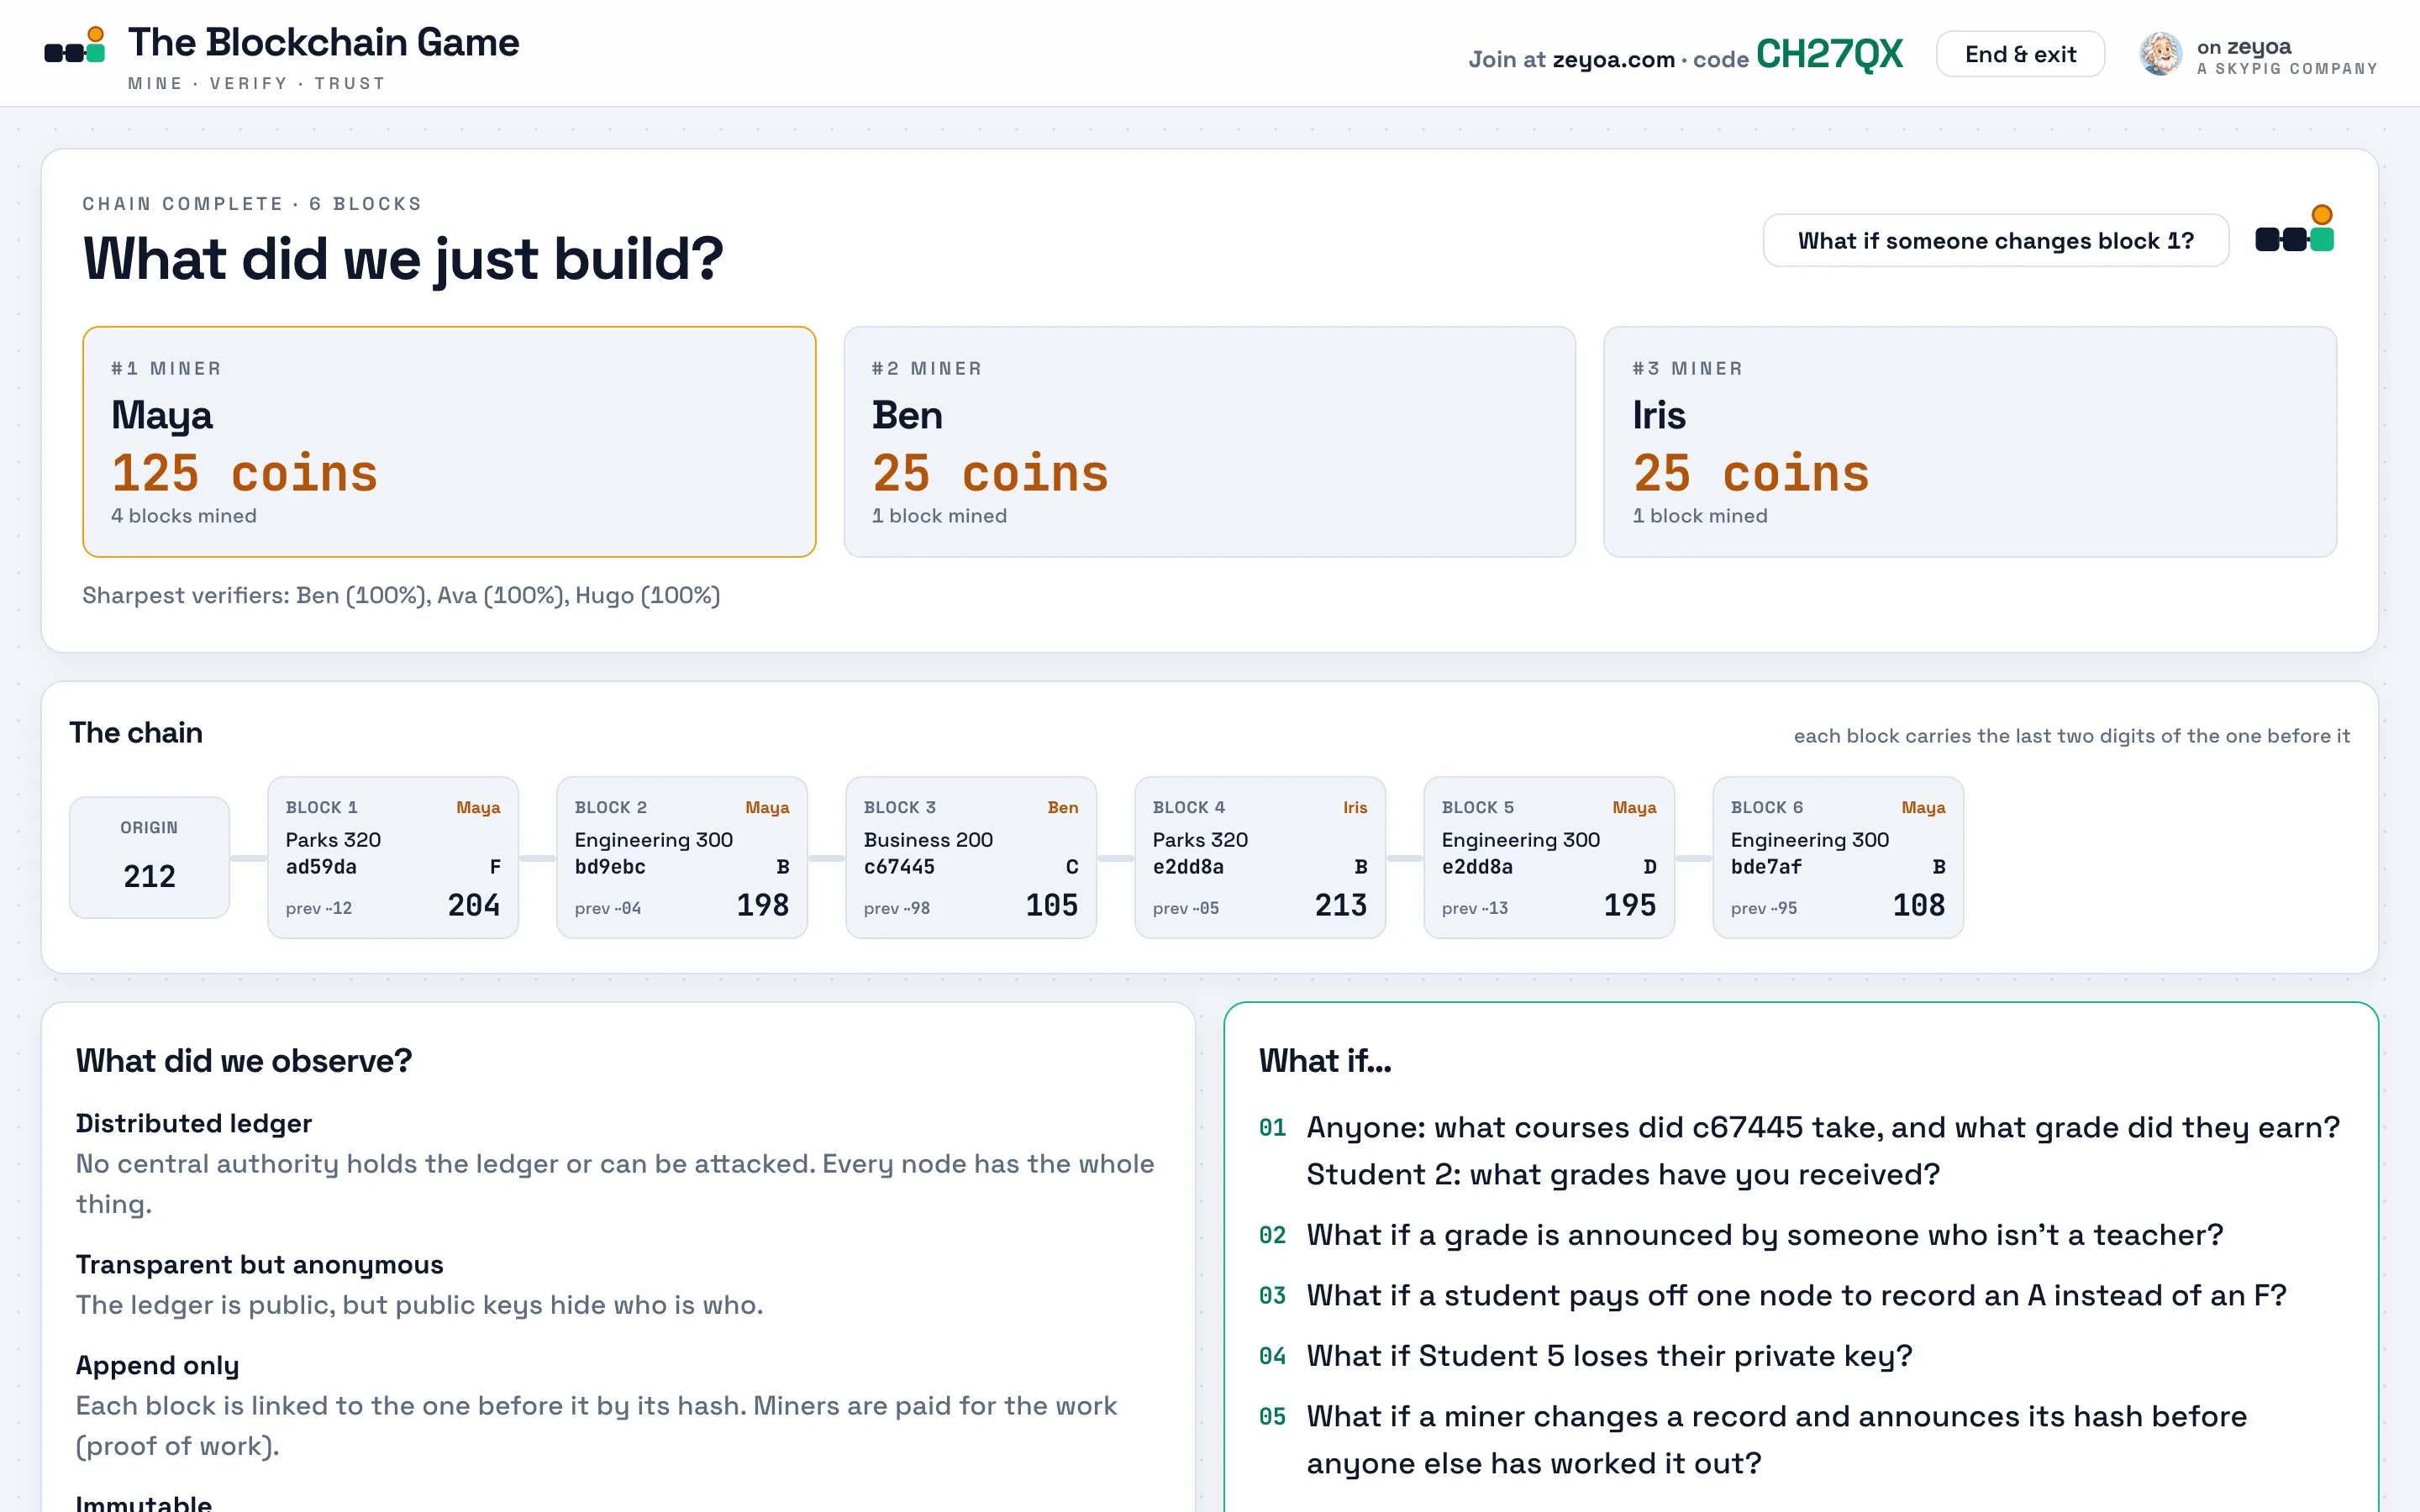Click 'Append only' heading
The width and height of the screenshot is (2420, 1512).
[x=158, y=1366]
